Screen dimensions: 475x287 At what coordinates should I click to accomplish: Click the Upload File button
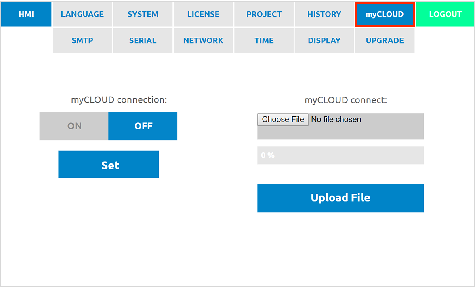340,198
